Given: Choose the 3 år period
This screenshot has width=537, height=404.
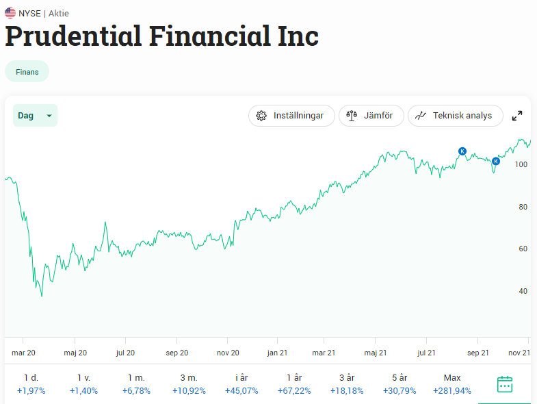Looking at the screenshot, I should [347, 384].
